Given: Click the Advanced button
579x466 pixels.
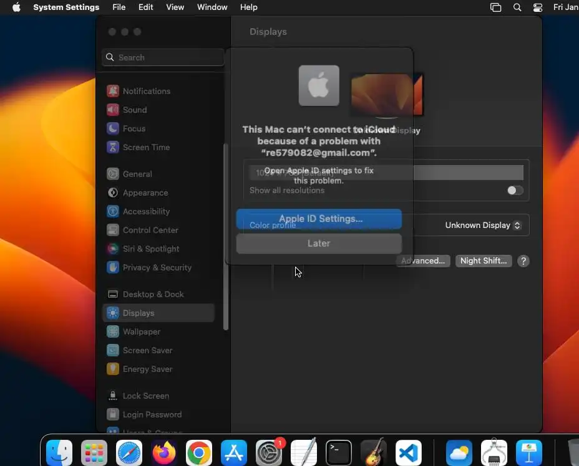Looking at the screenshot, I should click(423, 260).
